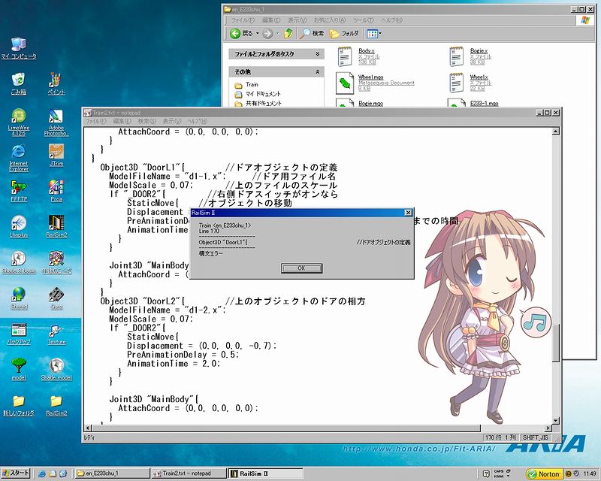Click the line ModelFileName = "d1-2.x" in notepad

(x=168, y=310)
